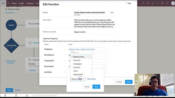Click Save on the workflow rule page
175x98 pixels.
point(9,90)
